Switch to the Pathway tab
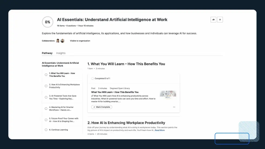The height and width of the screenshot is (149, 265). pyautogui.click(x=47, y=53)
